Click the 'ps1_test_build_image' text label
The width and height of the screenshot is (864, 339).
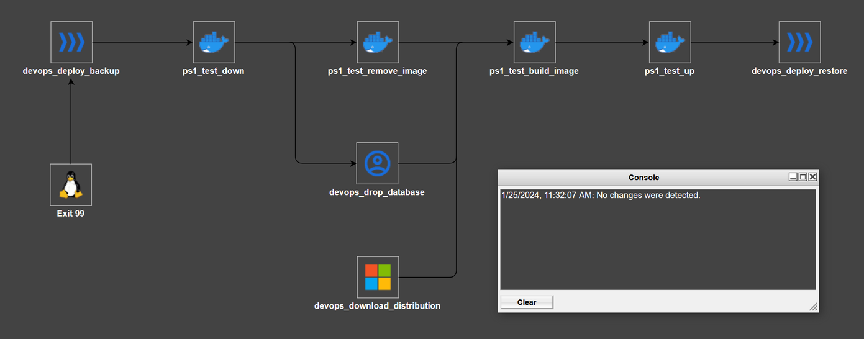(534, 71)
